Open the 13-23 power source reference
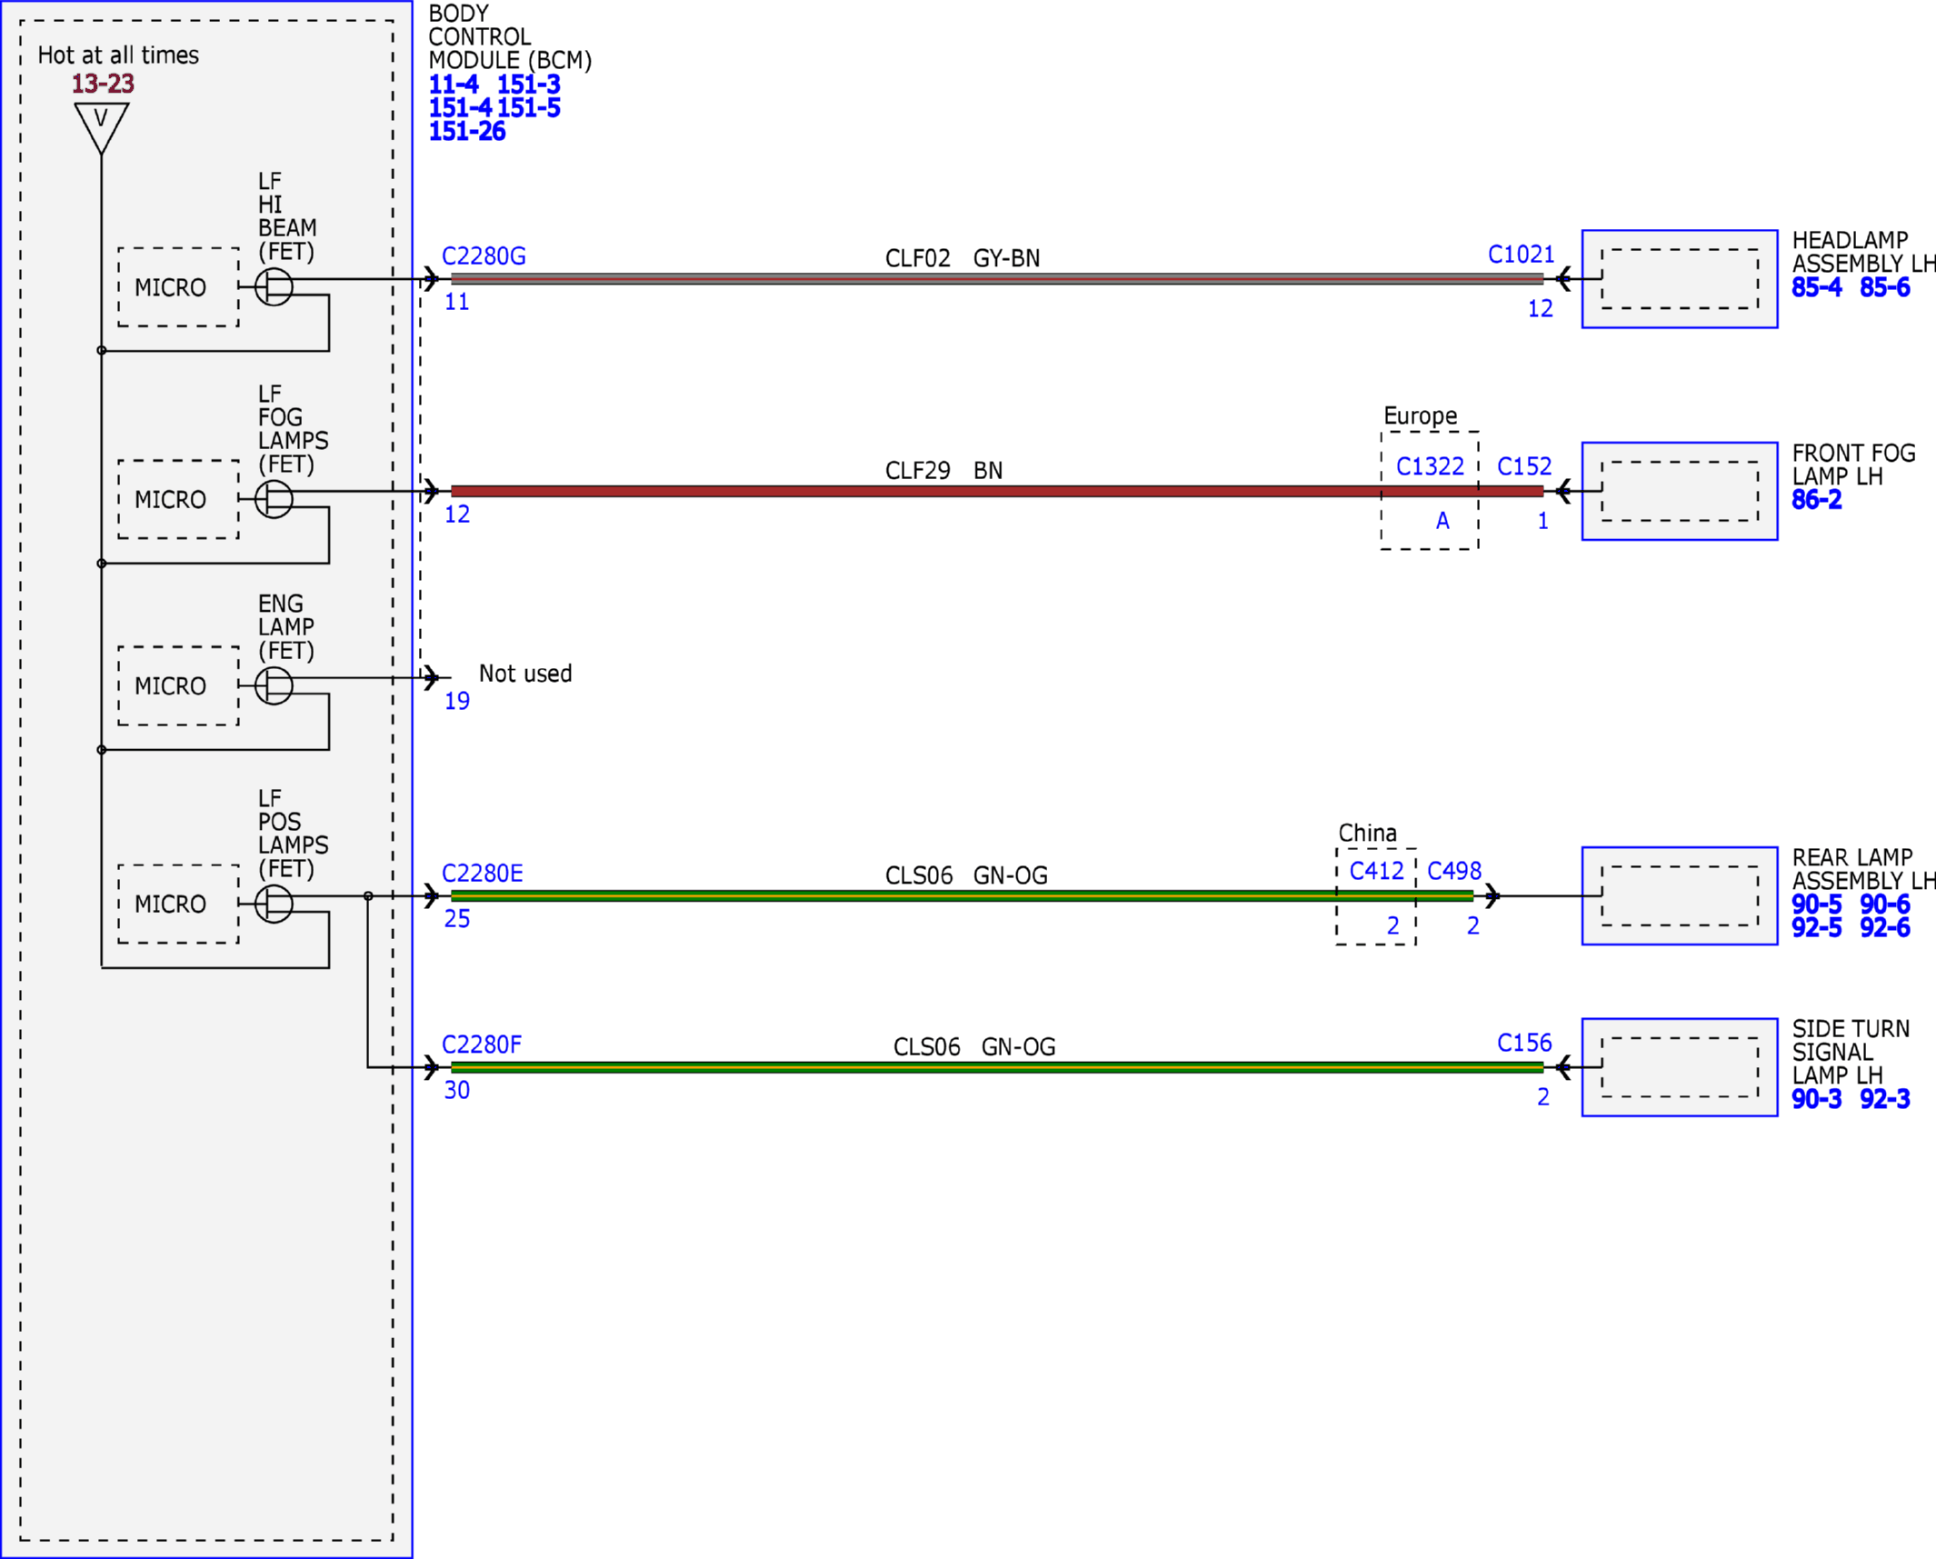 [x=103, y=84]
